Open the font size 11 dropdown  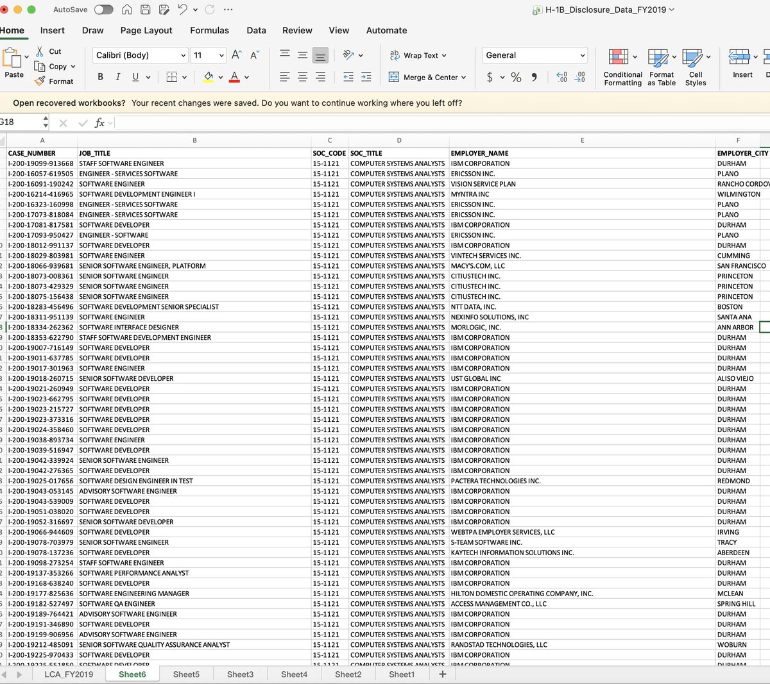coord(221,55)
